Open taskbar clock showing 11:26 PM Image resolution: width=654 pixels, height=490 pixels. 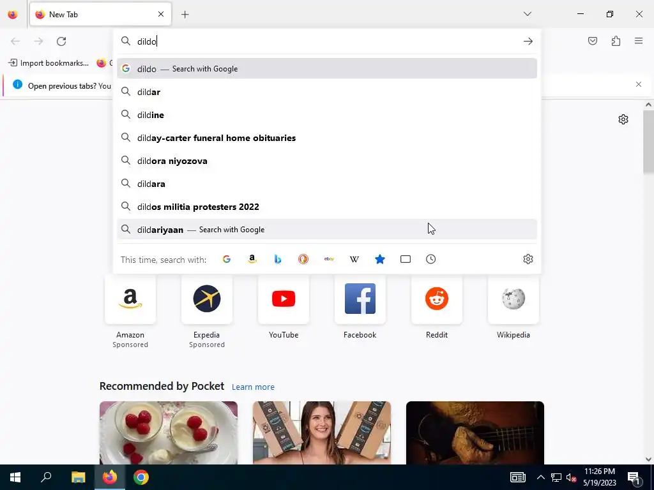tap(599, 477)
